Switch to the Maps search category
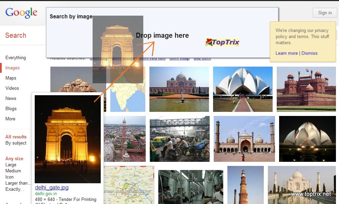The image size is (339, 204). pos(11,78)
